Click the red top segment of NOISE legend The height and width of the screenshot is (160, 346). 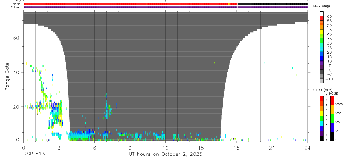pyautogui.click(x=332, y=100)
